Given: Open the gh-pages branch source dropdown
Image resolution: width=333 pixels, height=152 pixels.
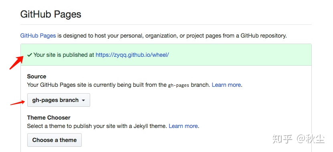Looking at the screenshot, I should pos(59,100).
